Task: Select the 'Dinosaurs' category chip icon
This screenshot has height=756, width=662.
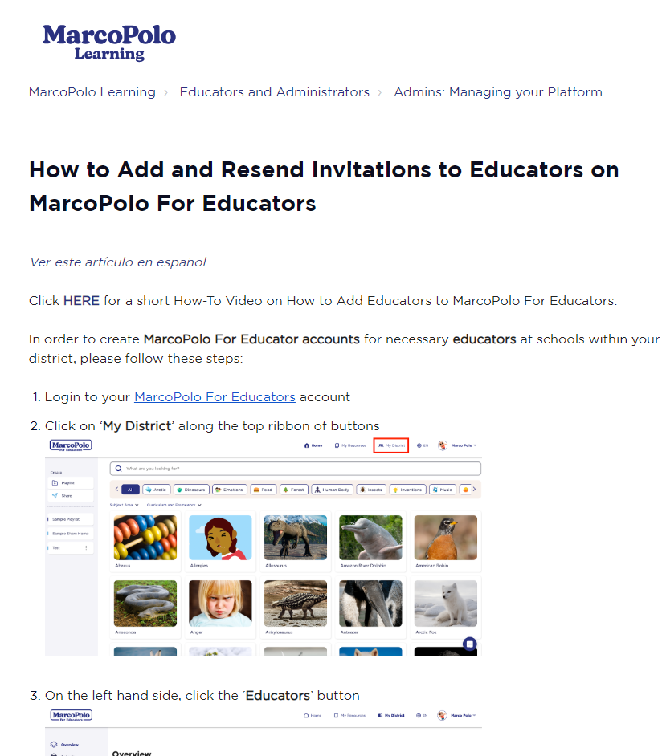Action: [x=179, y=489]
